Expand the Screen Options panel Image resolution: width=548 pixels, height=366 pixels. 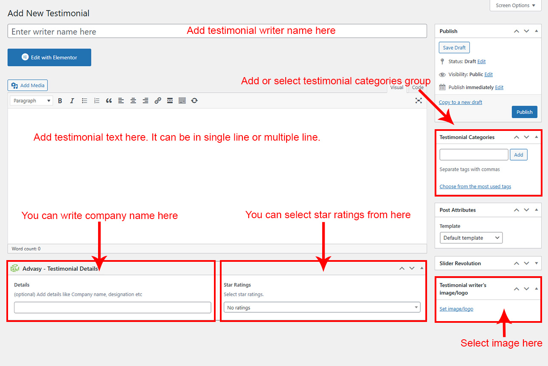tap(515, 6)
